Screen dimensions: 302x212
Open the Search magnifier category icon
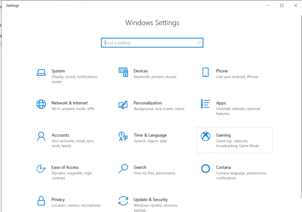click(123, 169)
